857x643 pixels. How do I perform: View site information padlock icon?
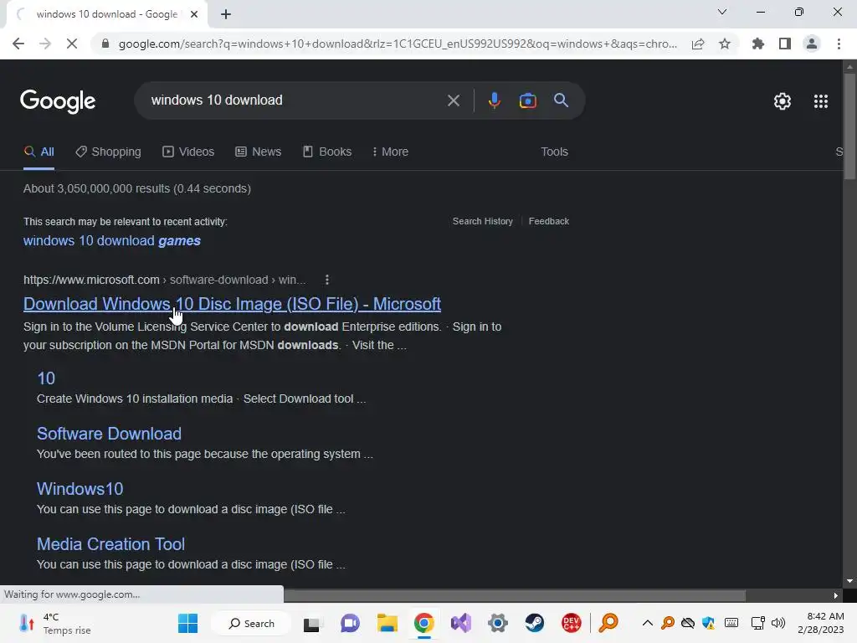(105, 44)
